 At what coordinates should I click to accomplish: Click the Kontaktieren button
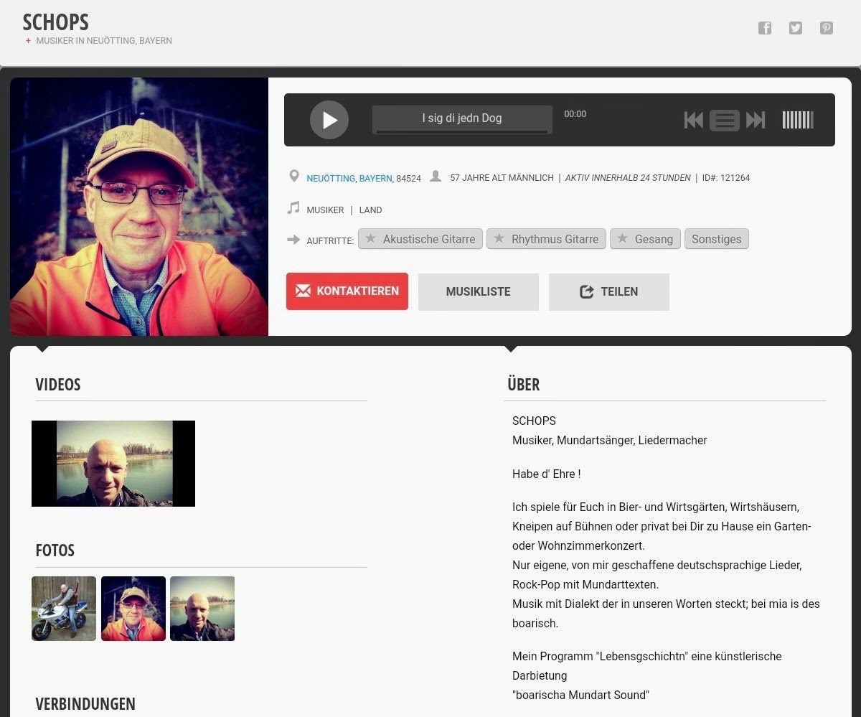coord(347,291)
